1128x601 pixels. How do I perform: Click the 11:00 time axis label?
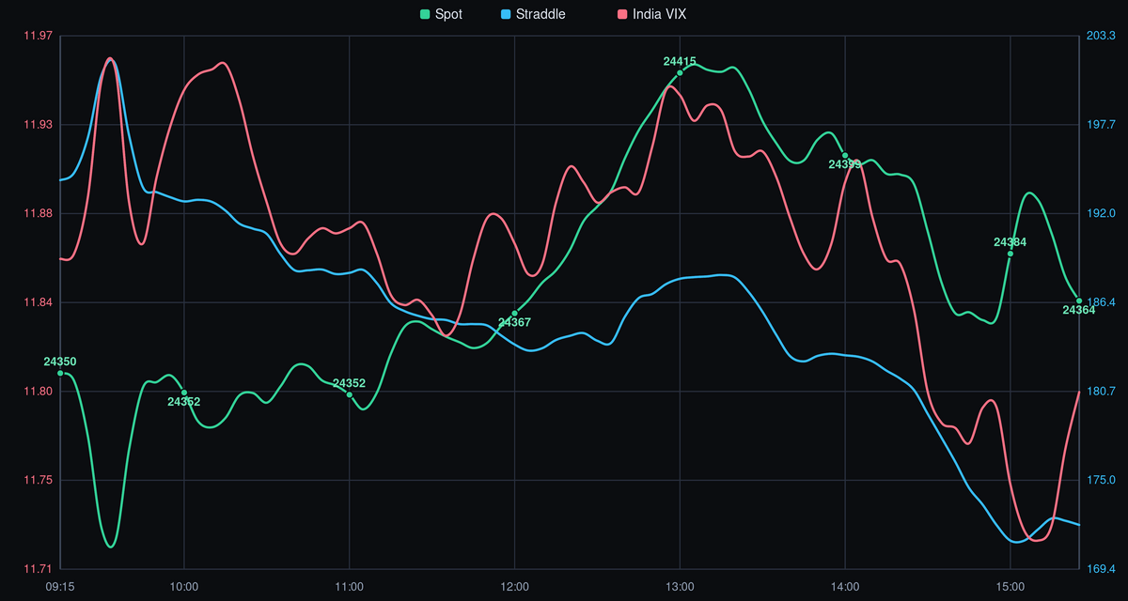tap(350, 586)
